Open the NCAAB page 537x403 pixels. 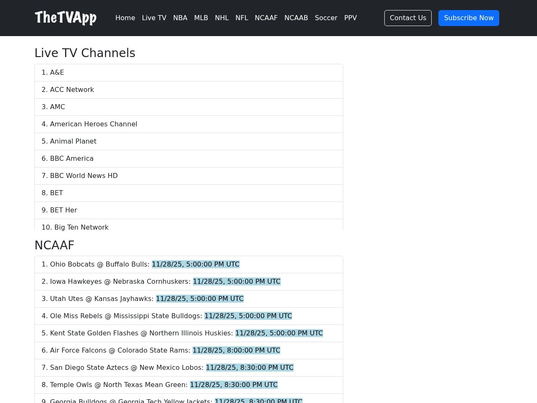click(x=296, y=18)
